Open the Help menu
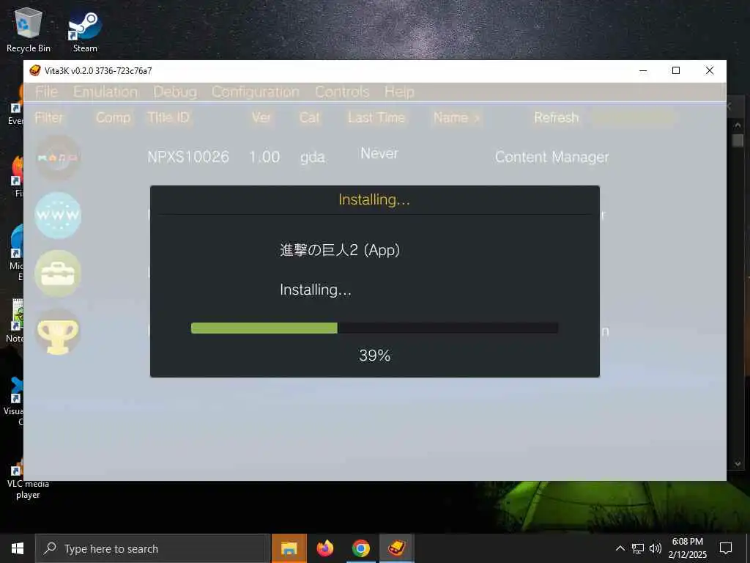 tap(399, 92)
